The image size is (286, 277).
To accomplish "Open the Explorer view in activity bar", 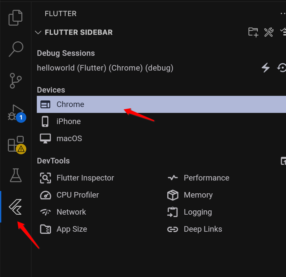I will coord(15,18).
